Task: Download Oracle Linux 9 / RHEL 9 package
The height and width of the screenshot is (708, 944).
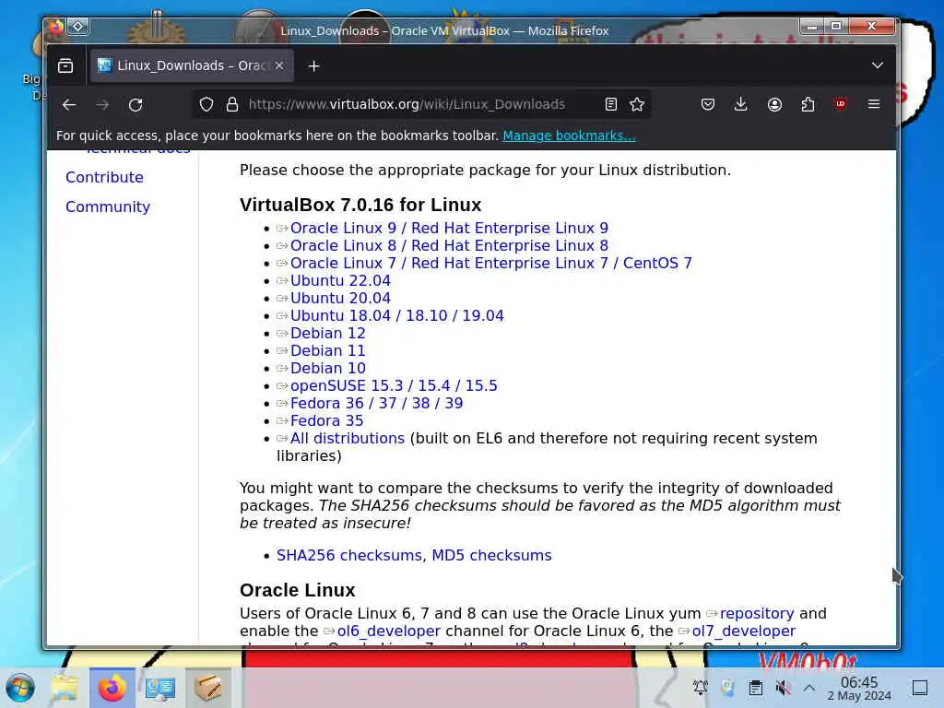Action: click(449, 229)
